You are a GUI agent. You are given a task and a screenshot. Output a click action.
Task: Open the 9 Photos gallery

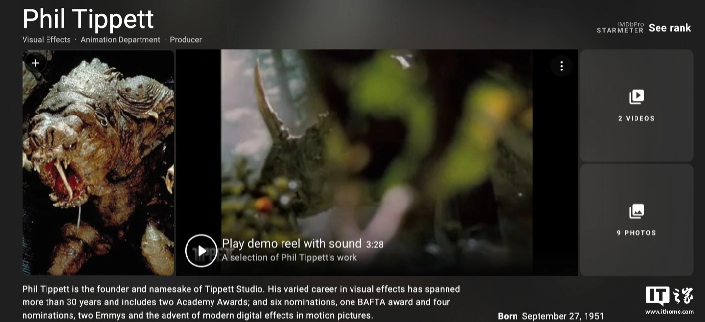pos(636,220)
